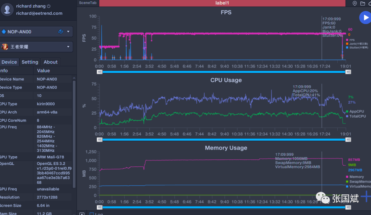Expand the NOP-AN00 device dropdown
The height and width of the screenshot is (215, 371).
(68, 32)
